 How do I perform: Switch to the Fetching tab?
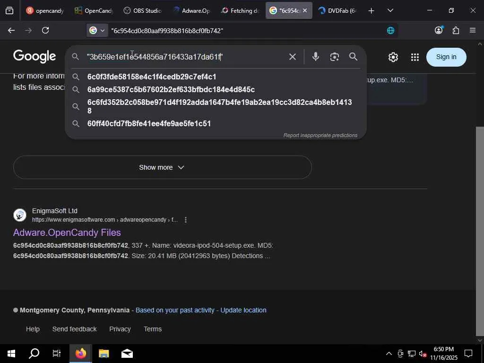click(240, 11)
